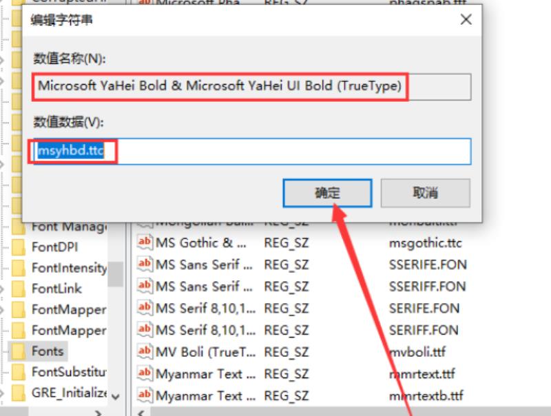Select the MS Gothic & ... value name
The height and width of the screenshot is (416, 551).
coord(201,243)
